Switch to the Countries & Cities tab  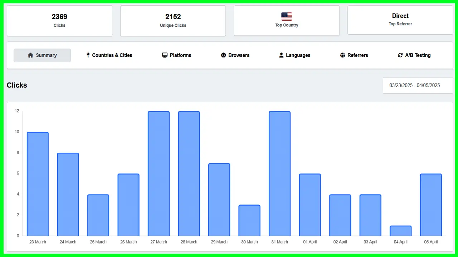point(112,55)
